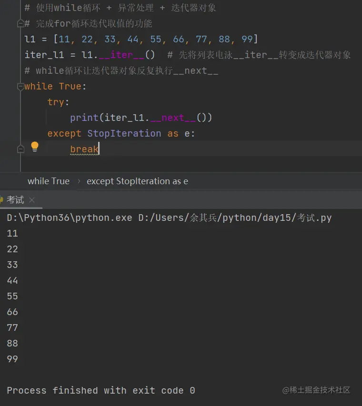Click the break keyword in editor
362x406 pixels.
click(x=84, y=149)
